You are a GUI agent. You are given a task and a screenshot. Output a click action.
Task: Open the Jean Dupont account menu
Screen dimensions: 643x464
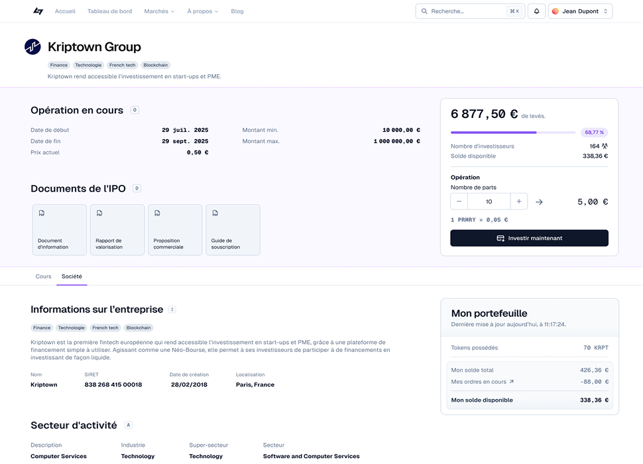(x=580, y=11)
